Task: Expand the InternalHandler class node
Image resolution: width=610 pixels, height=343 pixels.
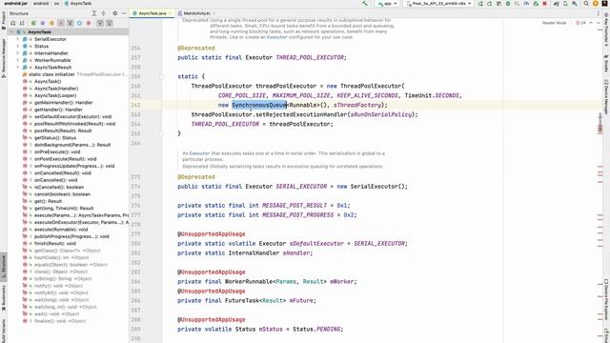Action: click(x=17, y=53)
